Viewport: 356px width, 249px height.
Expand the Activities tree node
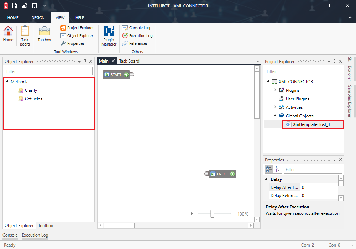[275, 107]
